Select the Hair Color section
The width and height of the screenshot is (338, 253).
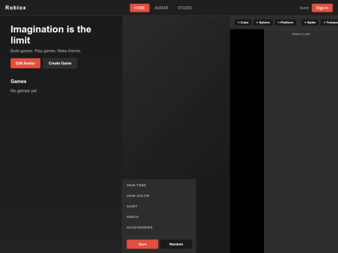138,196
